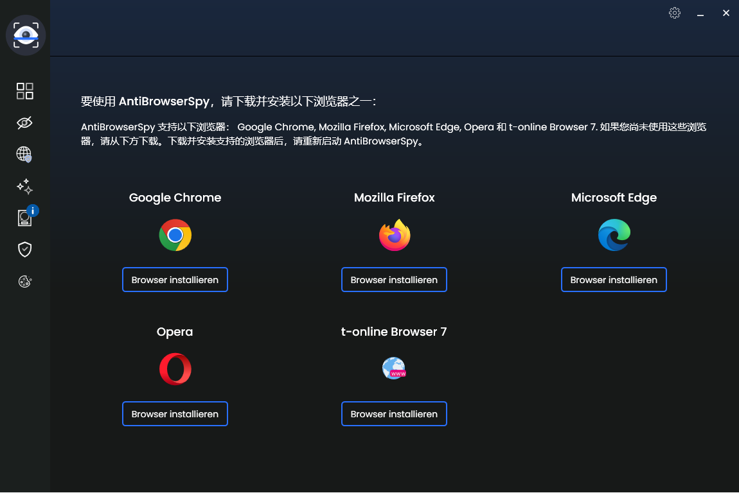Click the Google Chrome logo
This screenshot has height=493, width=739.
click(175, 235)
